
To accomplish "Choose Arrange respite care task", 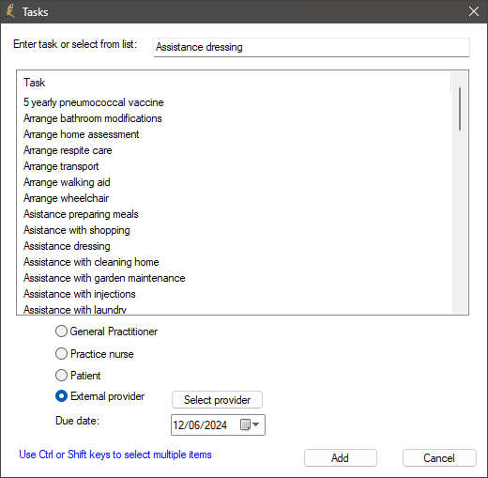I will (68, 150).
